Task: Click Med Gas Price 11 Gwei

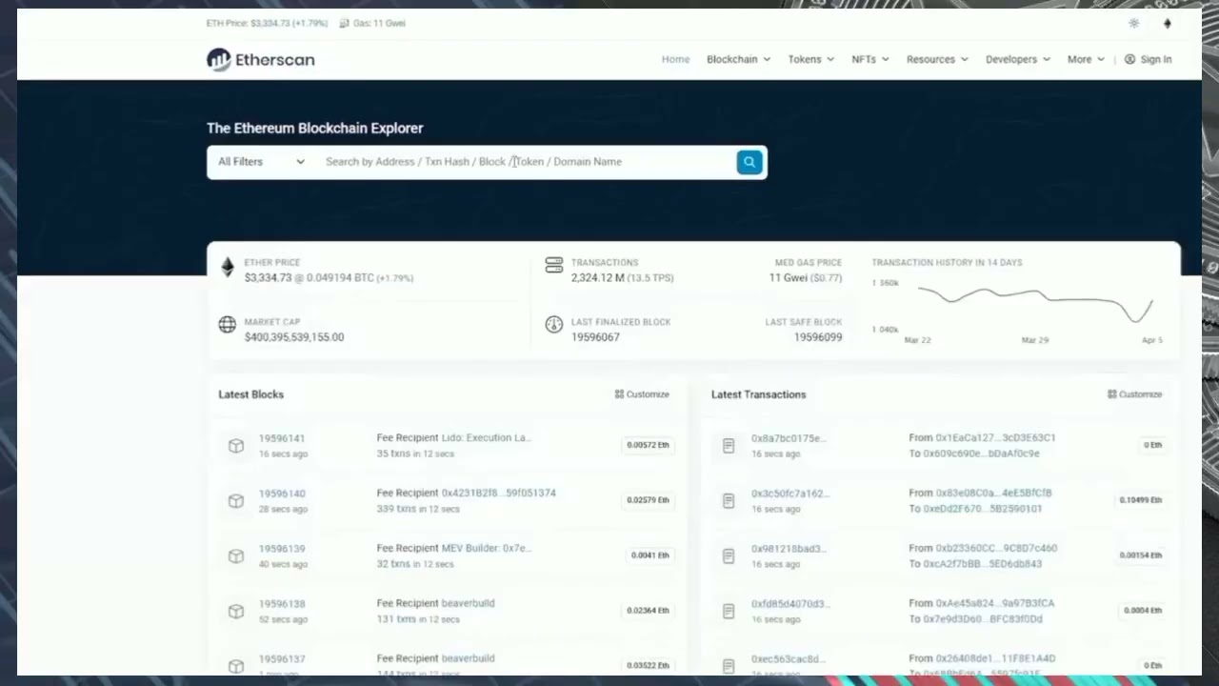Action: [x=789, y=278]
